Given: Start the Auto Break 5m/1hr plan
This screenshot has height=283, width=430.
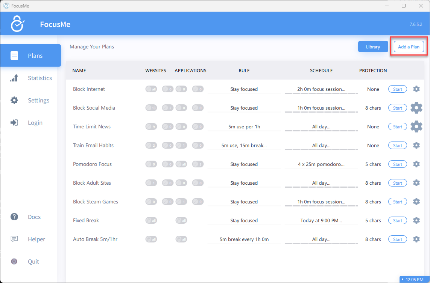Looking at the screenshot, I should click(x=397, y=239).
